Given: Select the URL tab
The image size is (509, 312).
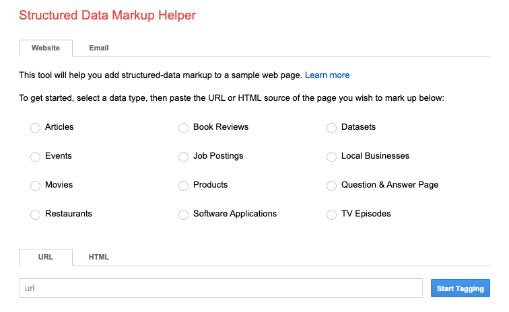Looking at the screenshot, I should point(46,257).
